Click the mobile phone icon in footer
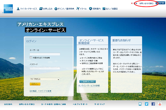Viewport: 166px width, 110px height. 140,104
